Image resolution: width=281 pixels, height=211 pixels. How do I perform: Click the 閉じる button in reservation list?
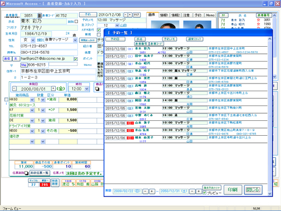coord(253,190)
